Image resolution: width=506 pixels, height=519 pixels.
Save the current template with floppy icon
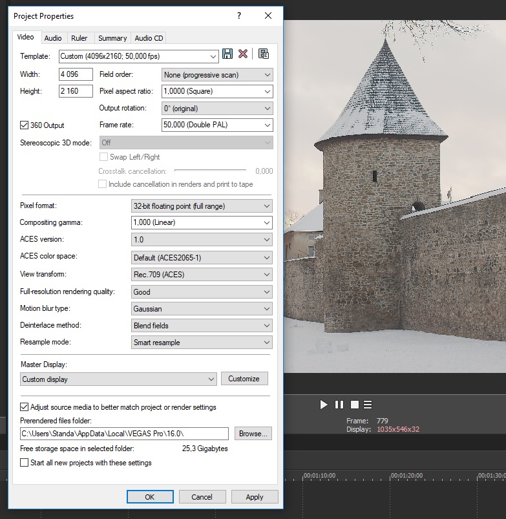click(227, 54)
